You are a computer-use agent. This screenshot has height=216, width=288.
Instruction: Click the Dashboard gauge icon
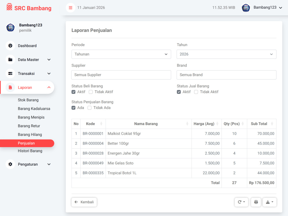(10, 46)
